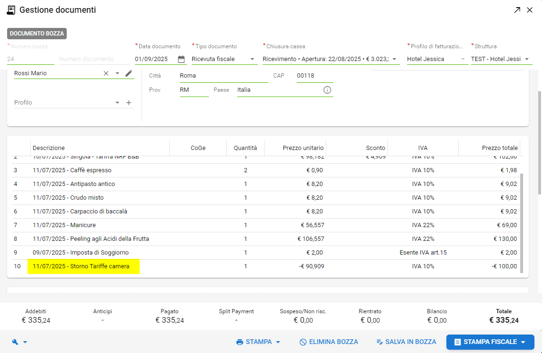Expand the Struttura dropdown
The image size is (542, 353).
(x=526, y=59)
